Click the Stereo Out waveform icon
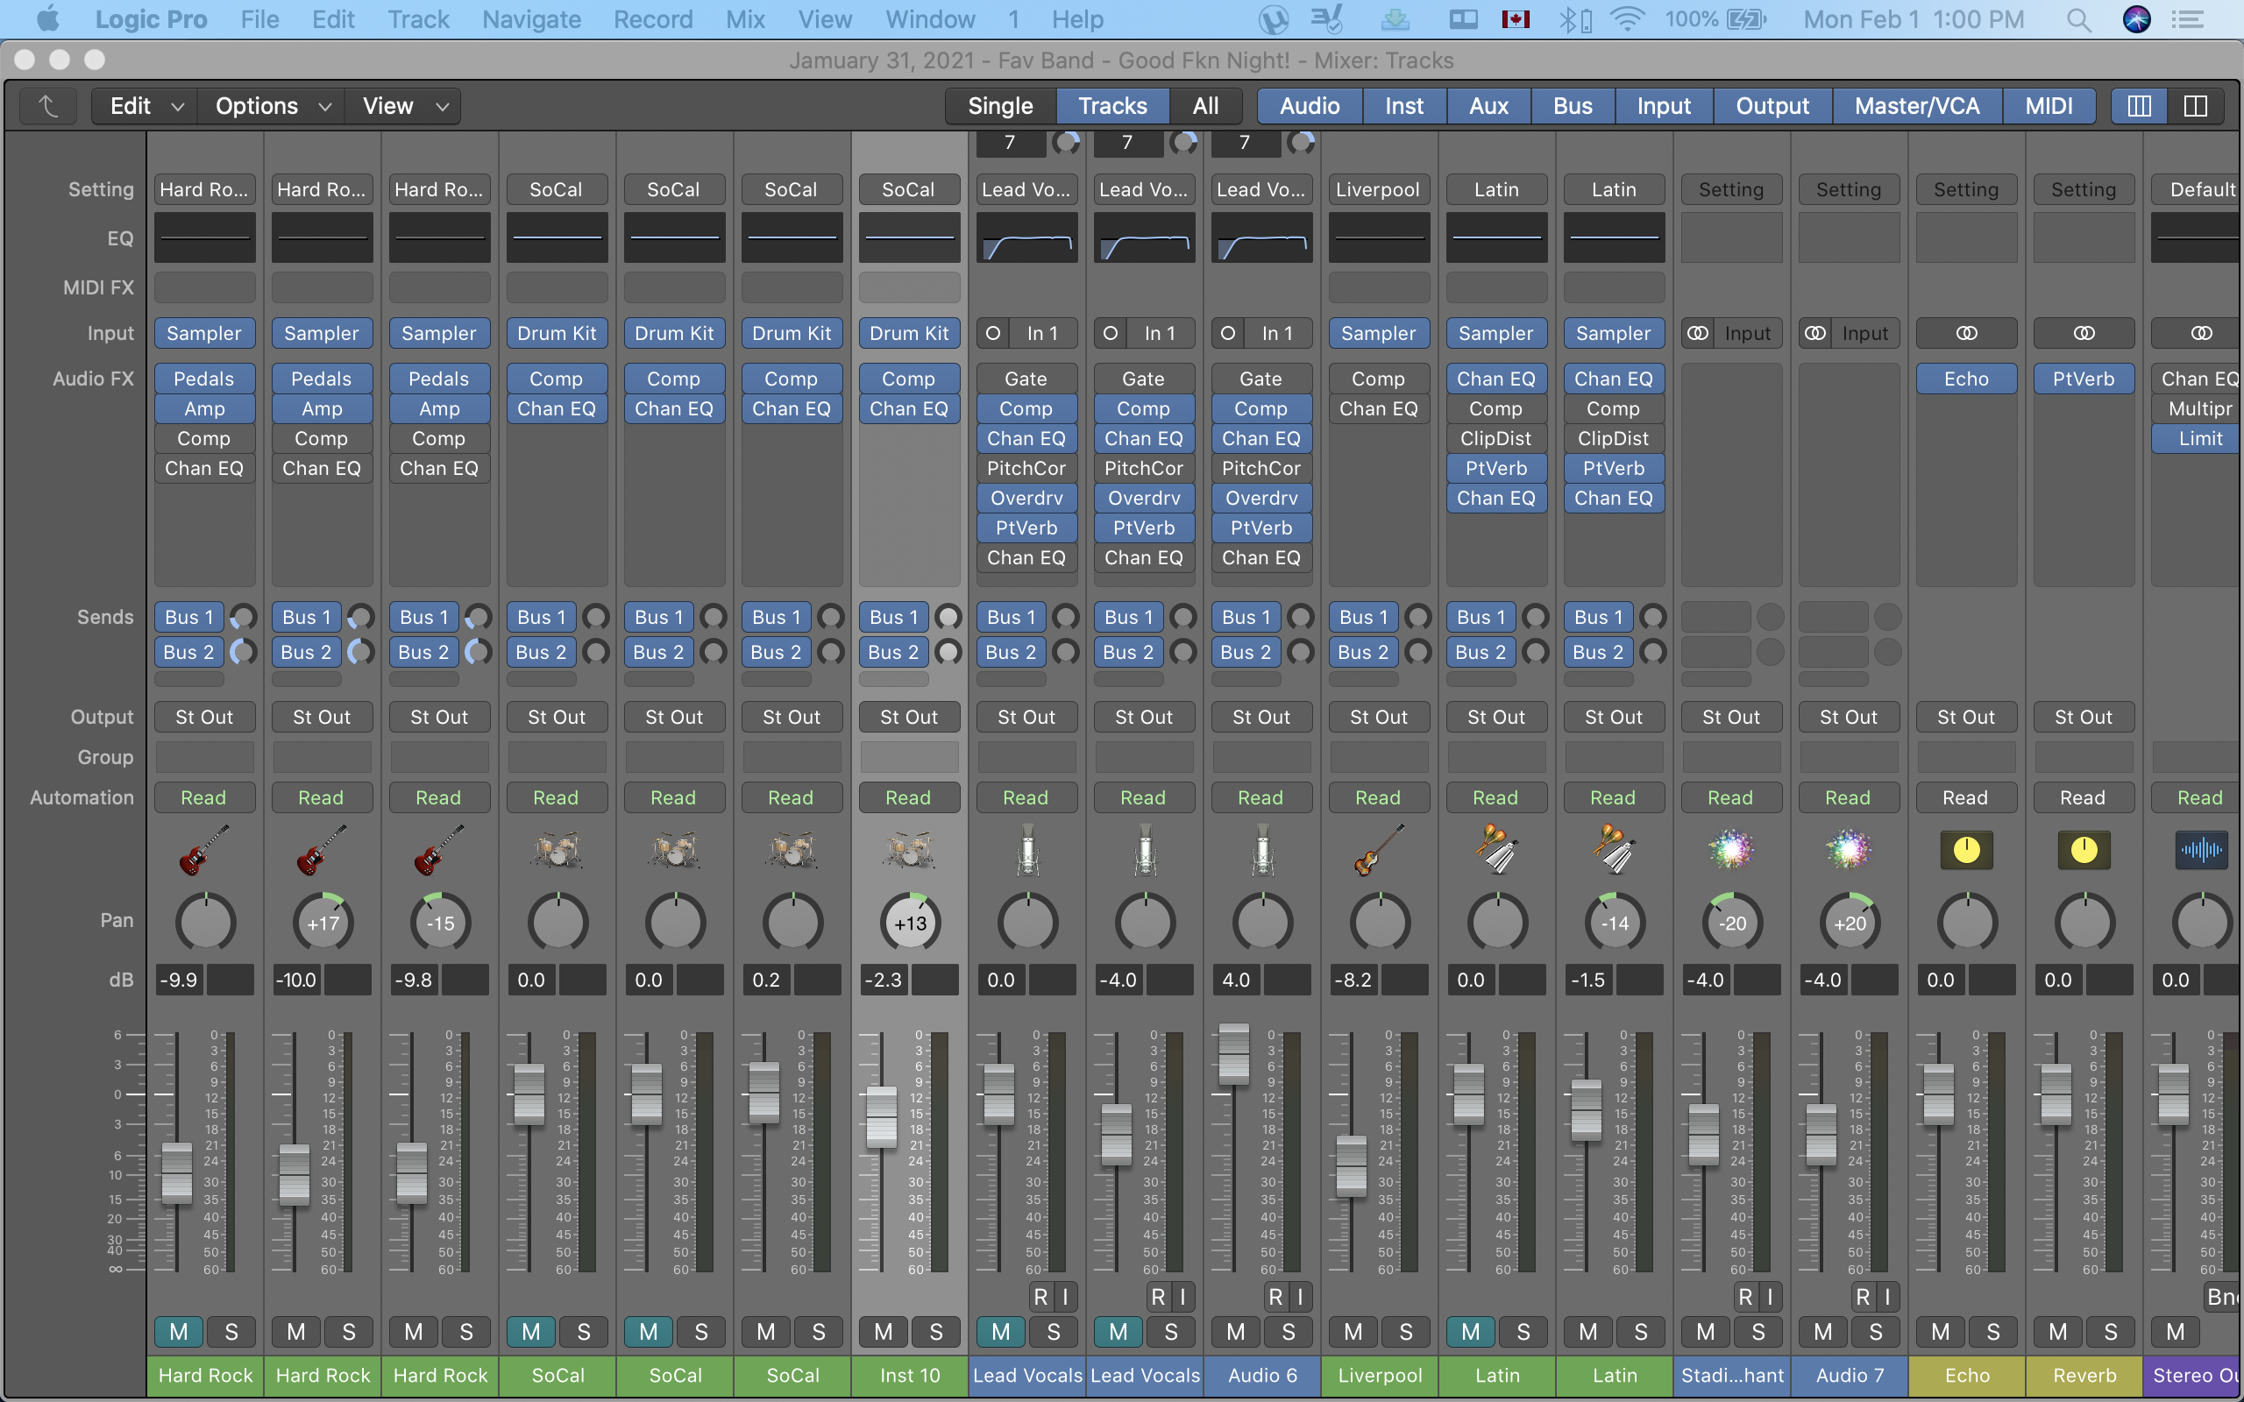Image resolution: width=2244 pixels, height=1402 pixels. click(2201, 849)
